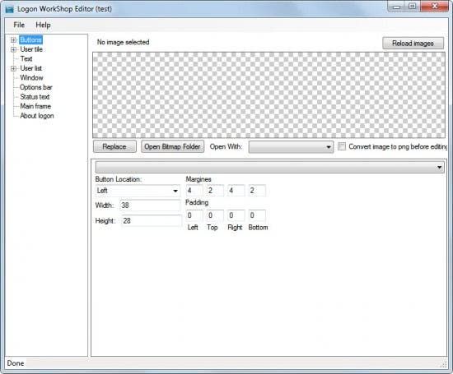
Task: Click the Padding left value field
Action: point(194,215)
